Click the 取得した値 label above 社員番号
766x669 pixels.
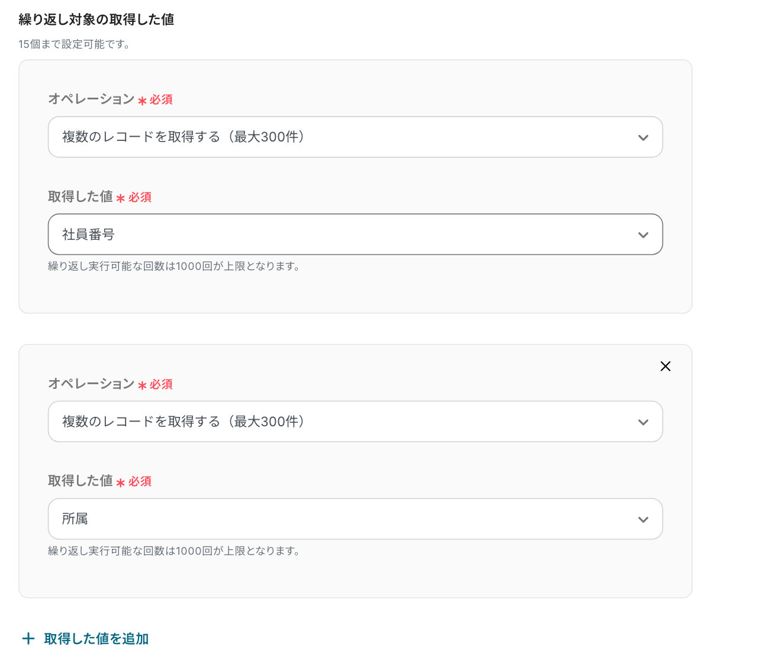point(81,197)
